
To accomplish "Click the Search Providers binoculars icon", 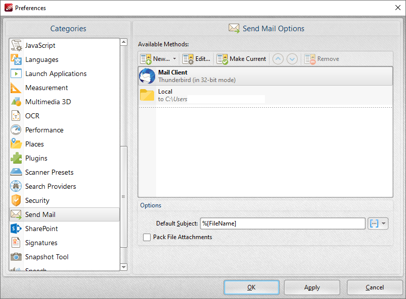I will (16, 186).
